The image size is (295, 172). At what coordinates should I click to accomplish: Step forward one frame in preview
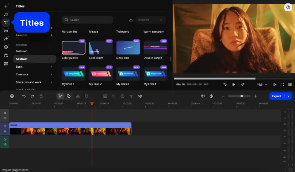point(243,85)
